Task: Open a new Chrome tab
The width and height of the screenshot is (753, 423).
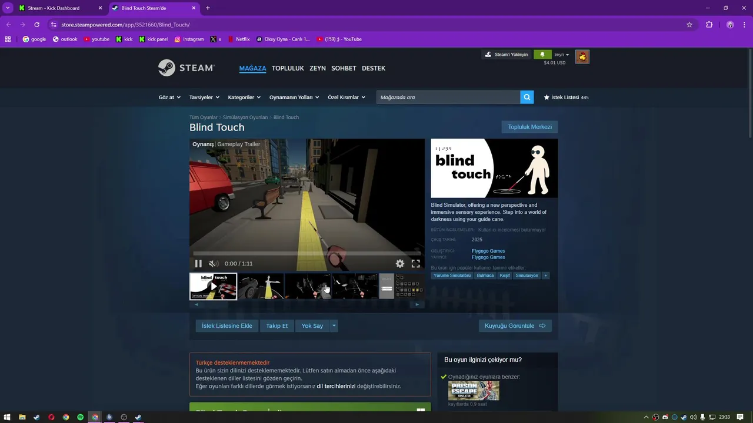Action: (x=208, y=8)
